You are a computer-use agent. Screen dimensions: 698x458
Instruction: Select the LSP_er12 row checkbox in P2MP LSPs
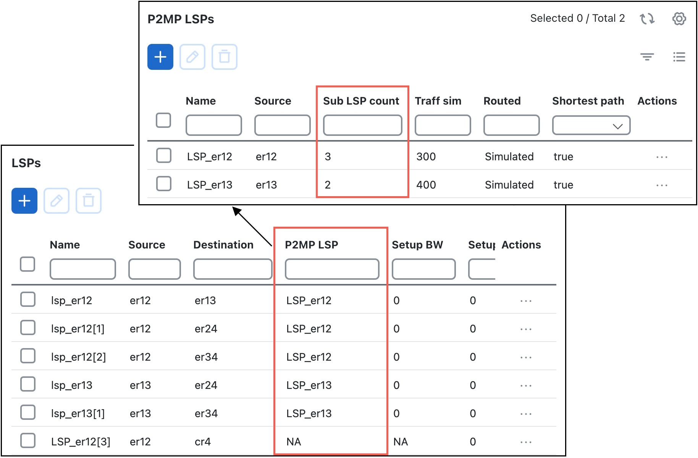coord(164,156)
